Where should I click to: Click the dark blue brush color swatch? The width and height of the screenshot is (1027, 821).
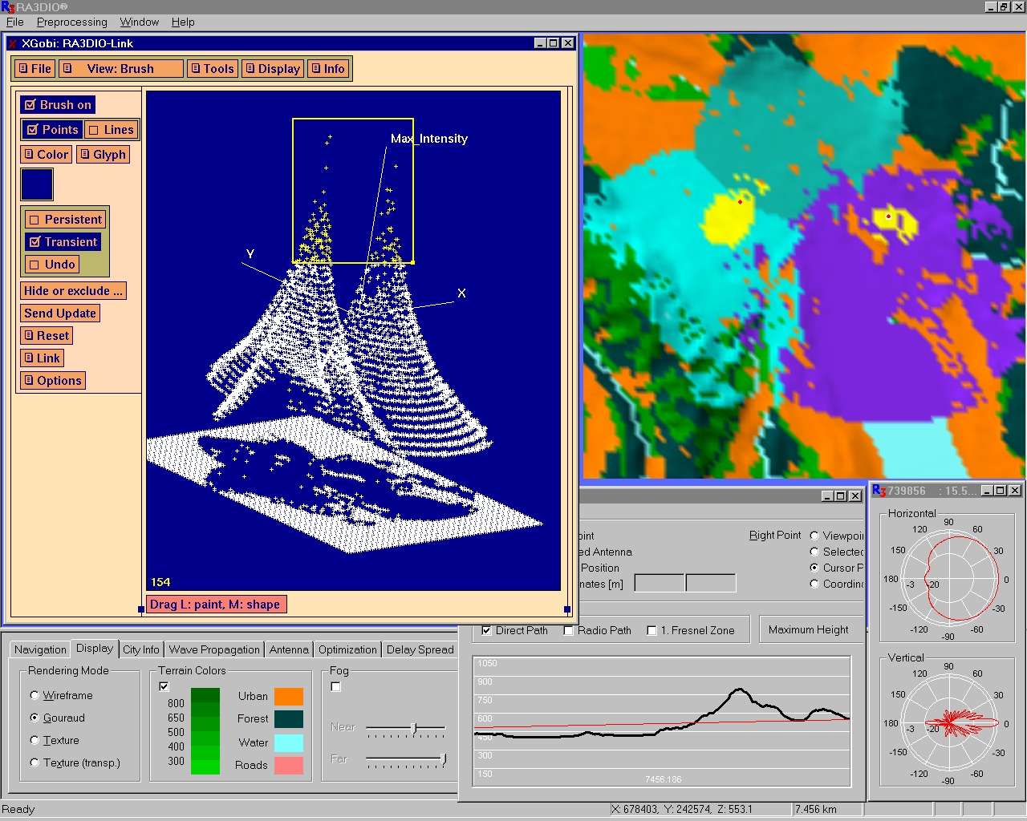coord(37,184)
